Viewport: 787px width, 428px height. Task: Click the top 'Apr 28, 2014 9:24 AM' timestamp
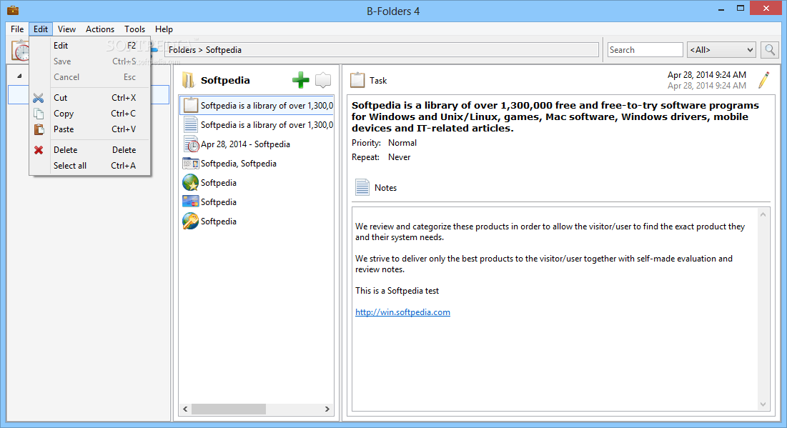pos(707,75)
